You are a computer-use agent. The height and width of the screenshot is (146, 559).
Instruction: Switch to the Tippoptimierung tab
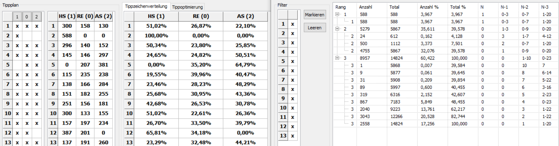[187, 7]
